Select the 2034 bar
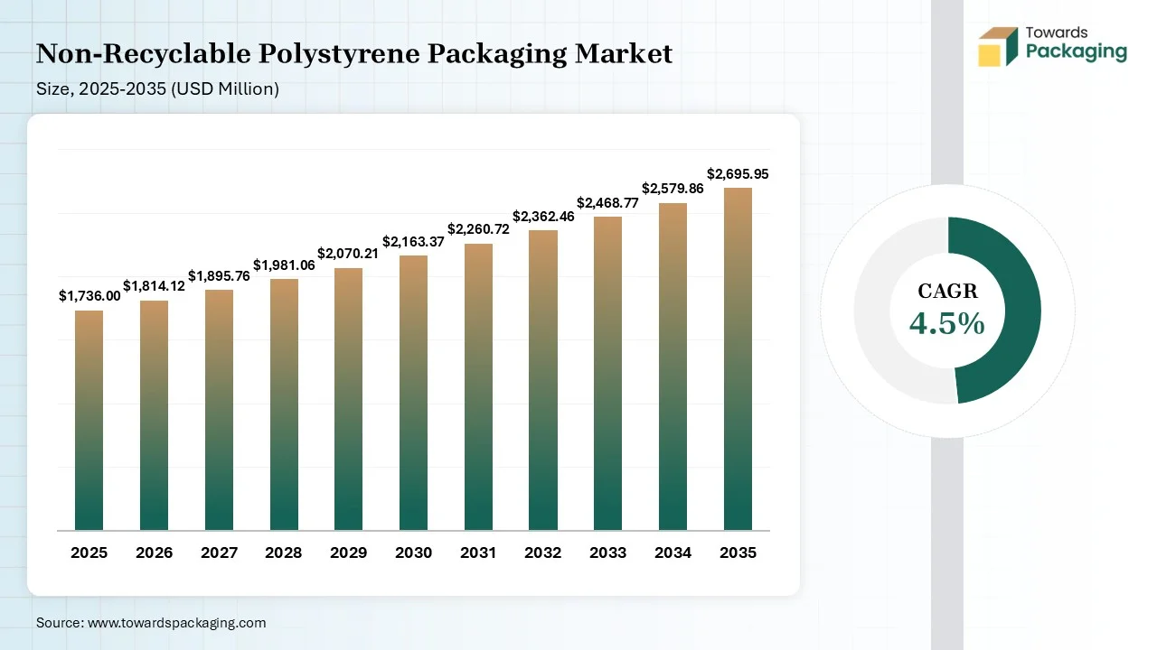The height and width of the screenshot is (650, 1157). 673,367
